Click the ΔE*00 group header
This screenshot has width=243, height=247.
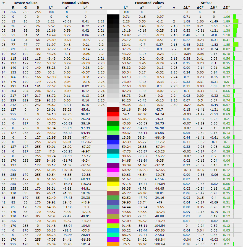pyautogui.click(x=206, y=3)
